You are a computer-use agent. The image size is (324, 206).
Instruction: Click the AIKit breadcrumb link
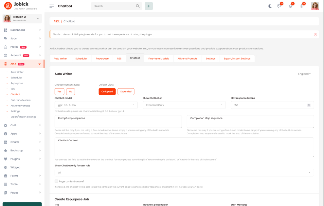pos(57,21)
